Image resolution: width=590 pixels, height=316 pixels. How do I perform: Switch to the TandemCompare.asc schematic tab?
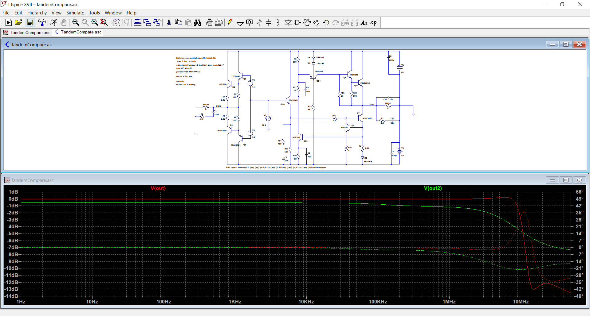pos(78,32)
